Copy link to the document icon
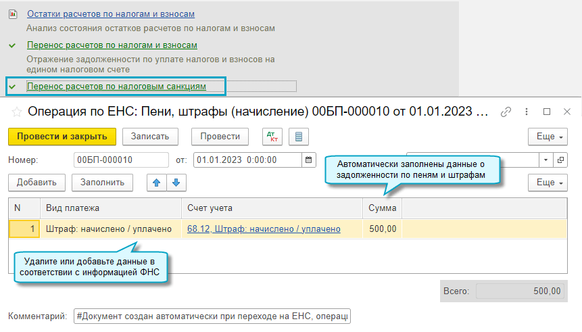This screenshot has width=582, height=332. click(506, 112)
